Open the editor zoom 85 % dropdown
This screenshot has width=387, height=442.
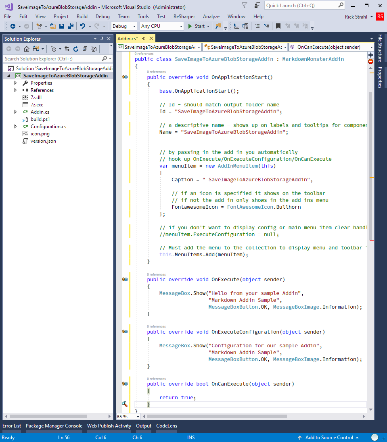coord(128,416)
